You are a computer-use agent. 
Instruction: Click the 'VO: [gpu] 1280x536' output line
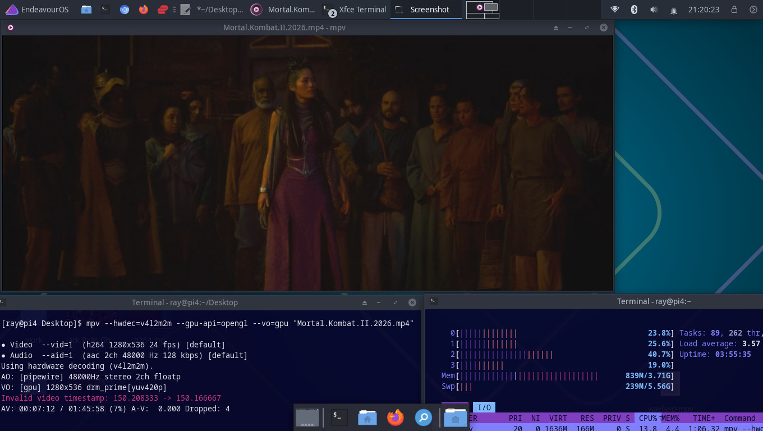coord(84,387)
